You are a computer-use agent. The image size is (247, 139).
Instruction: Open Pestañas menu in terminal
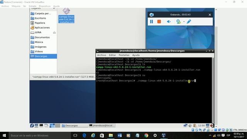(124, 55)
